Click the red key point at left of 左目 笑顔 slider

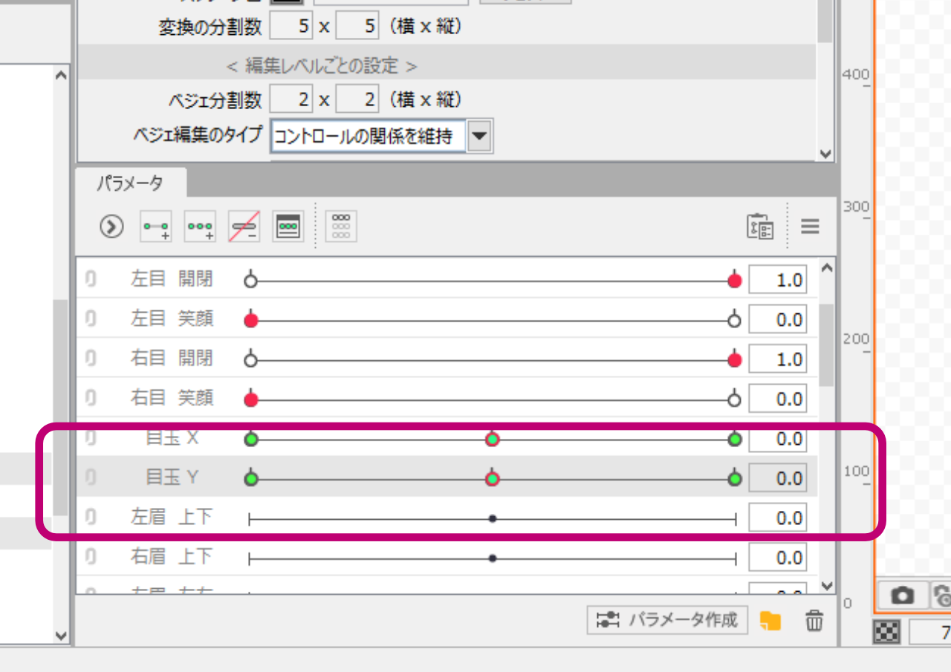point(251,320)
